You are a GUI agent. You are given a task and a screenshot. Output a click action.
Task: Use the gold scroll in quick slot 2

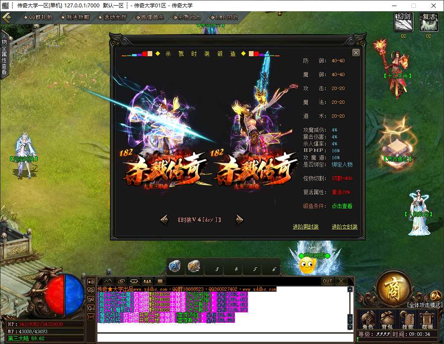pos(194,266)
